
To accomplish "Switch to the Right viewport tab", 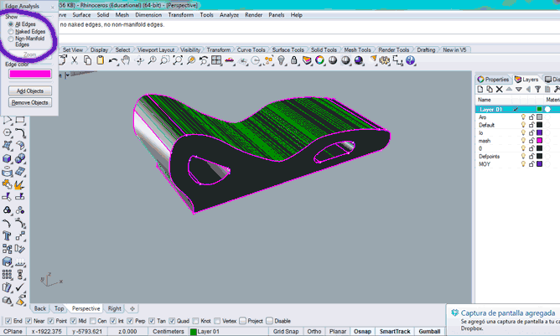I will 114,308.
